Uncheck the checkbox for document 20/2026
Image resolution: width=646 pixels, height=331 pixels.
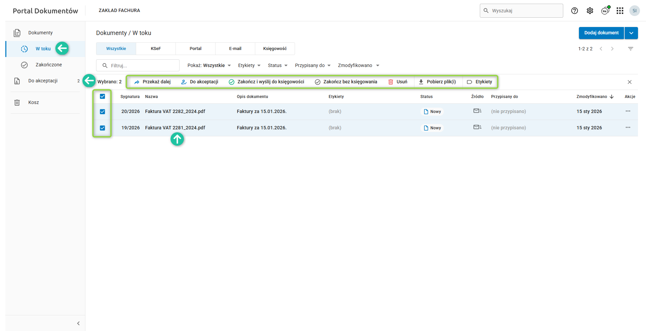coord(102,112)
